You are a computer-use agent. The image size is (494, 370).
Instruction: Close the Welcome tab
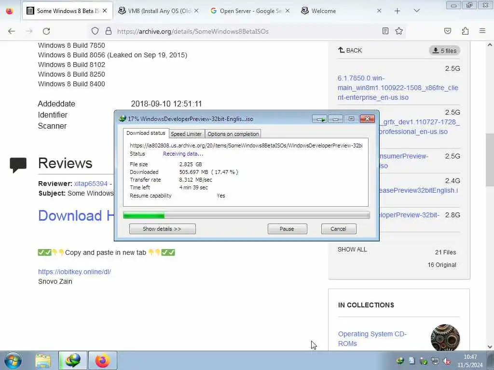coord(379,11)
